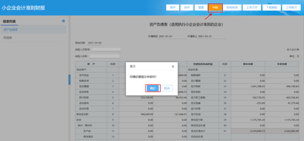The width and height of the screenshot is (304, 141).
Task: Click 负债和所有者权益 column header
Action: [x=203, y=64]
